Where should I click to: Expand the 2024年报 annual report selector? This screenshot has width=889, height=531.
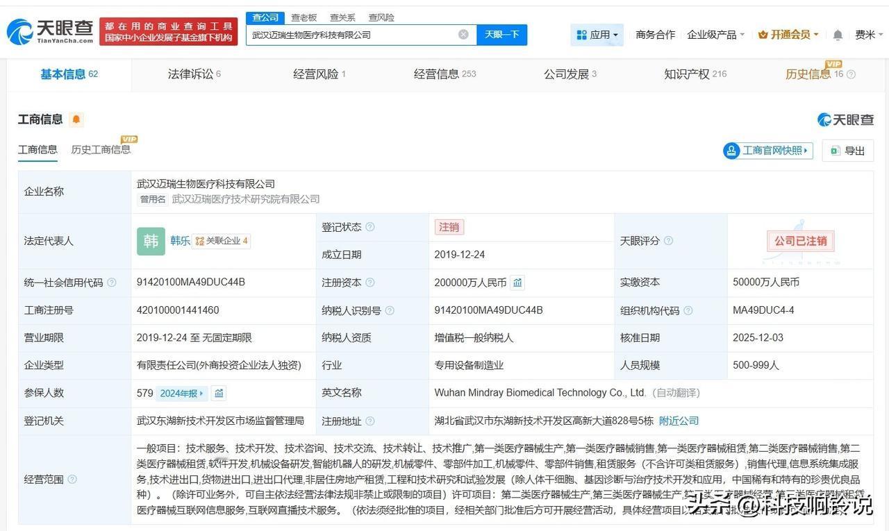pos(182,394)
